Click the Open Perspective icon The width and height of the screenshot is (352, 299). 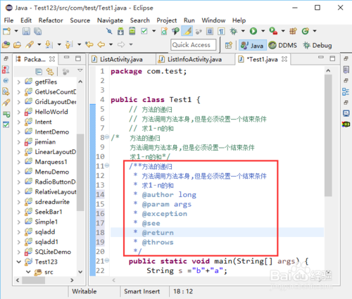(229, 45)
